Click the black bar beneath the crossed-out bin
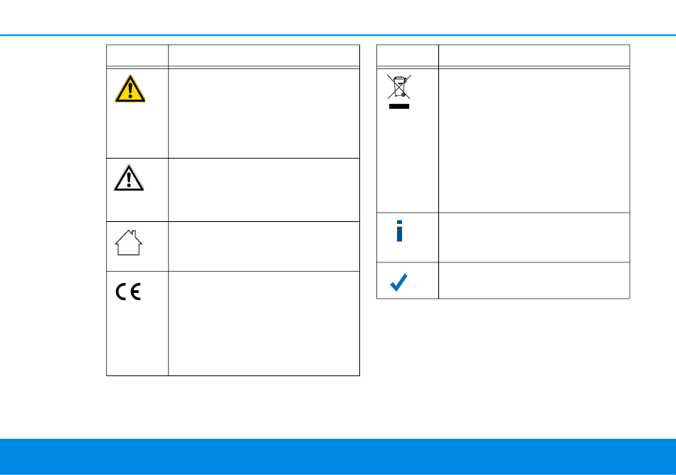676x475 pixels. point(399,107)
